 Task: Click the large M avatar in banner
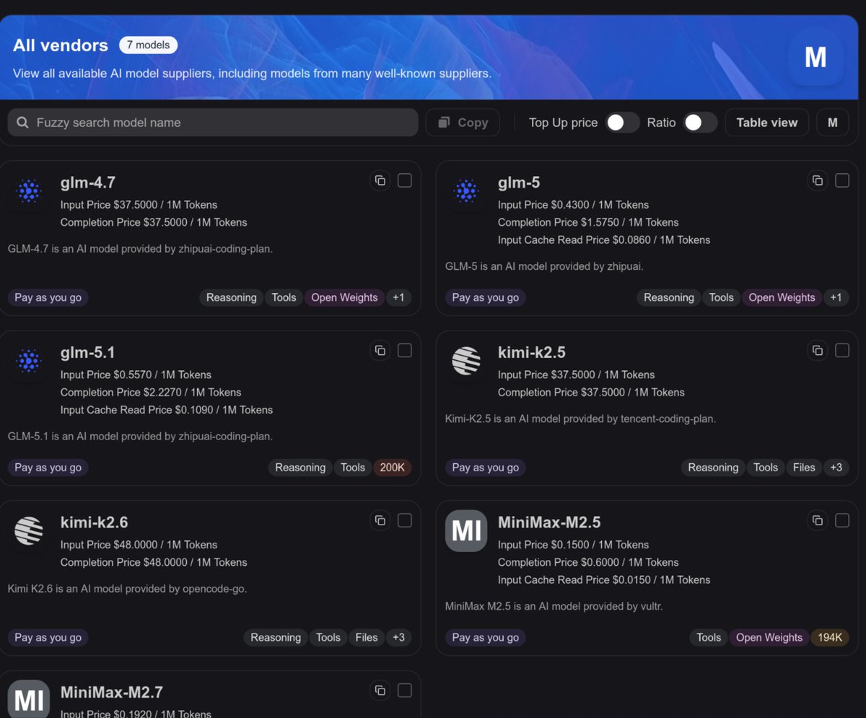pyautogui.click(x=815, y=57)
